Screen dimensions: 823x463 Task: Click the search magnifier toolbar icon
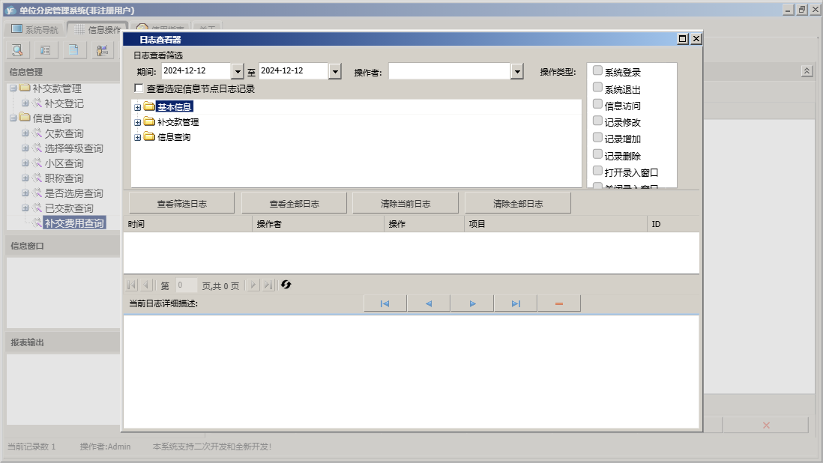point(18,49)
